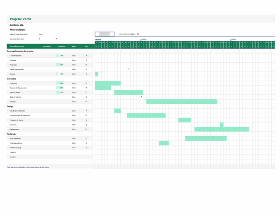Screen dimensions: 280x216
Task: Click the Finalizar task Gantt bar
Action: [x=181, y=101]
